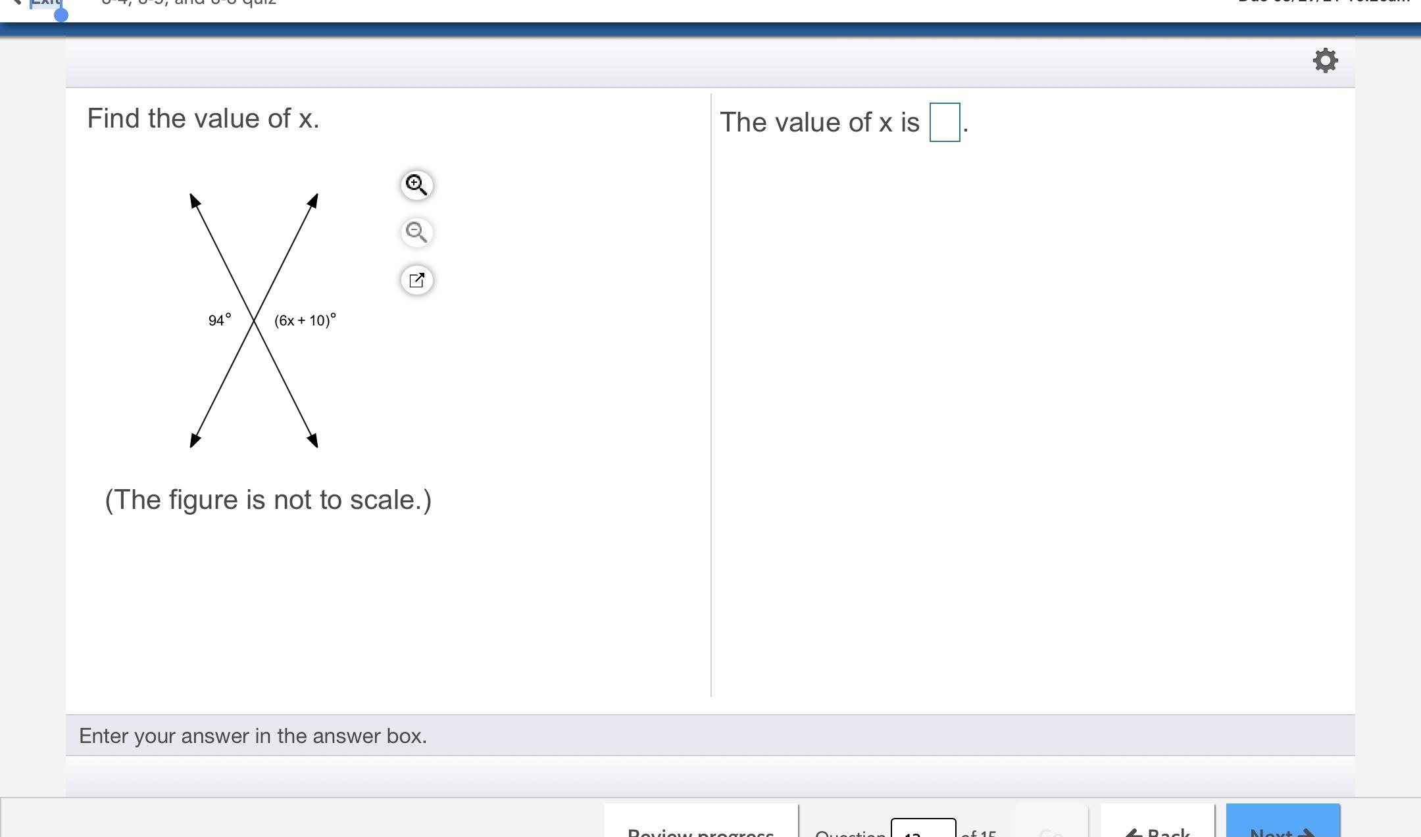The image size is (1421, 837).
Task: Advance with the blue Next button
Action: point(1282,825)
